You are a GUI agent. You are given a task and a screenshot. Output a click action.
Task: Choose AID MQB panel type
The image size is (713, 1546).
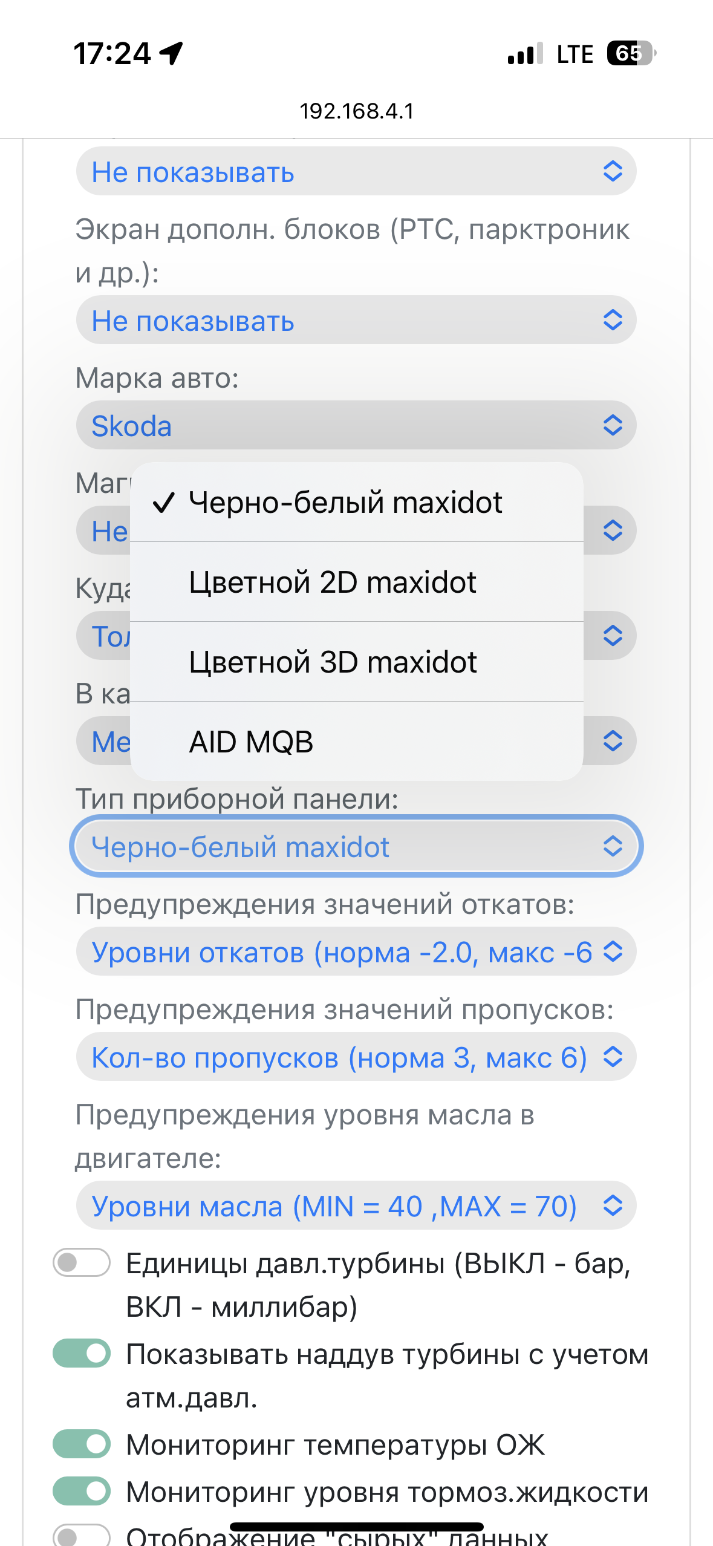(356, 742)
